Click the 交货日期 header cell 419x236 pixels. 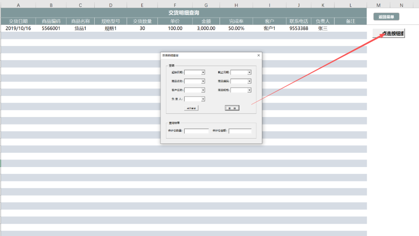click(18, 21)
